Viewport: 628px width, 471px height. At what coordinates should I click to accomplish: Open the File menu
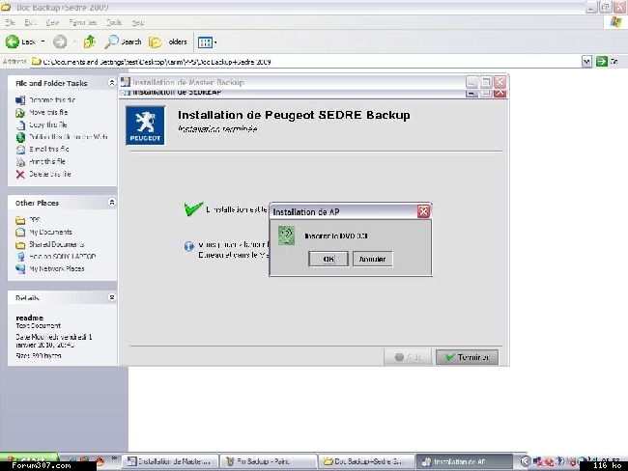pyautogui.click(x=10, y=22)
